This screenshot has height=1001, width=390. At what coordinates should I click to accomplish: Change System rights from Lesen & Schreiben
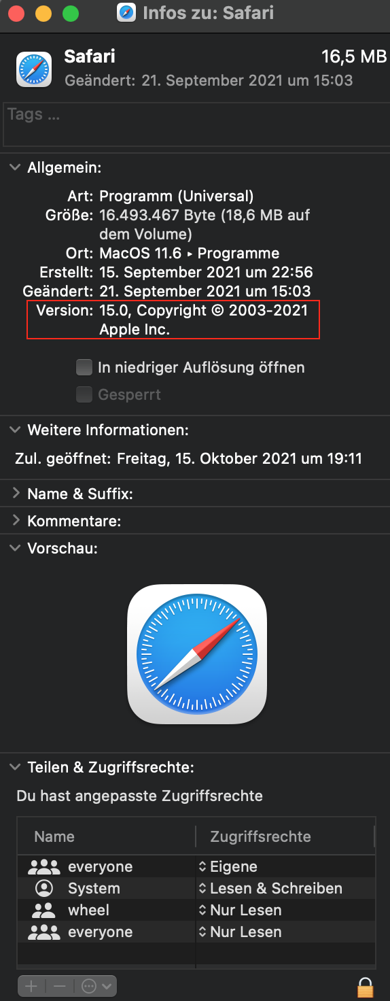[x=270, y=888]
